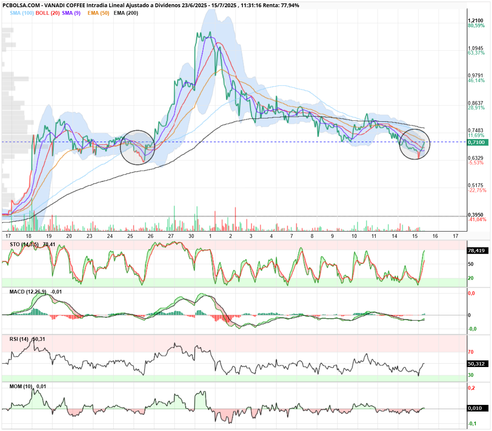Click the red 0,2 momentum axis label

pyautogui.click(x=471, y=388)
